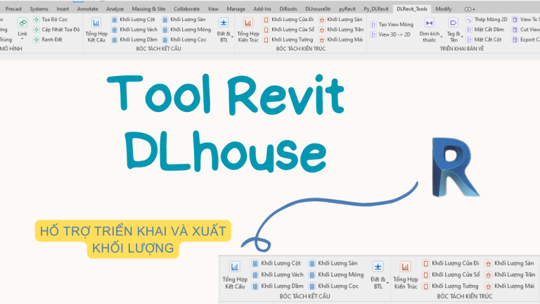This screenshot has width=540, height=304.
Task: Click the Link icon in the ribbon
Action: coord(22,23)
